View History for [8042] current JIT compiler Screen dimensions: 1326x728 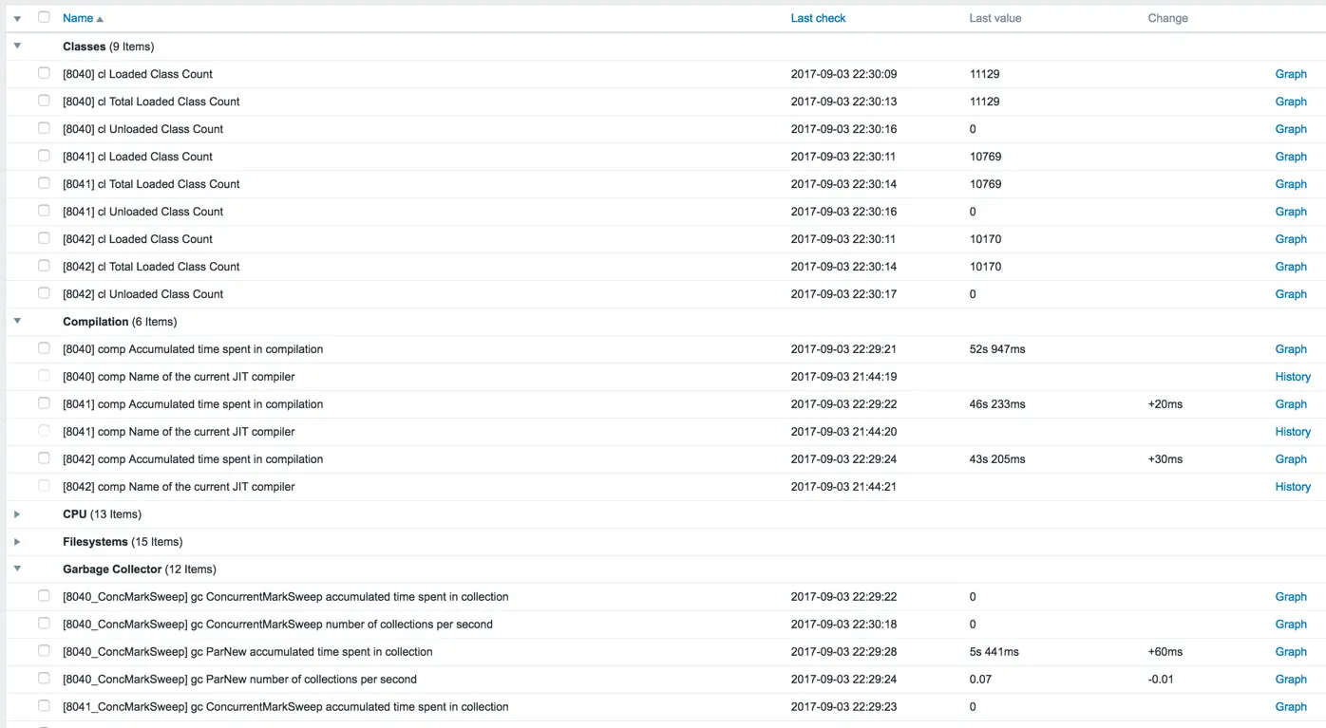pos(1293,486)
